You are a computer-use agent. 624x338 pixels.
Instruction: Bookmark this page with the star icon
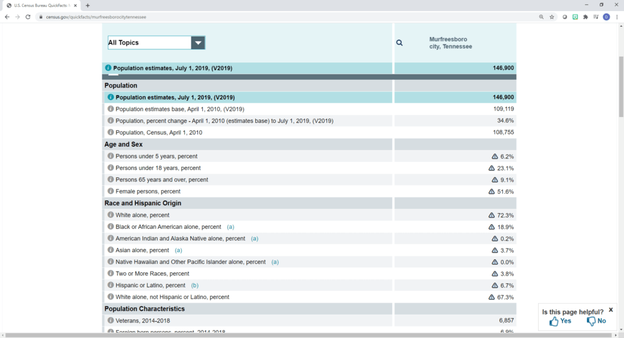(551, 17)
